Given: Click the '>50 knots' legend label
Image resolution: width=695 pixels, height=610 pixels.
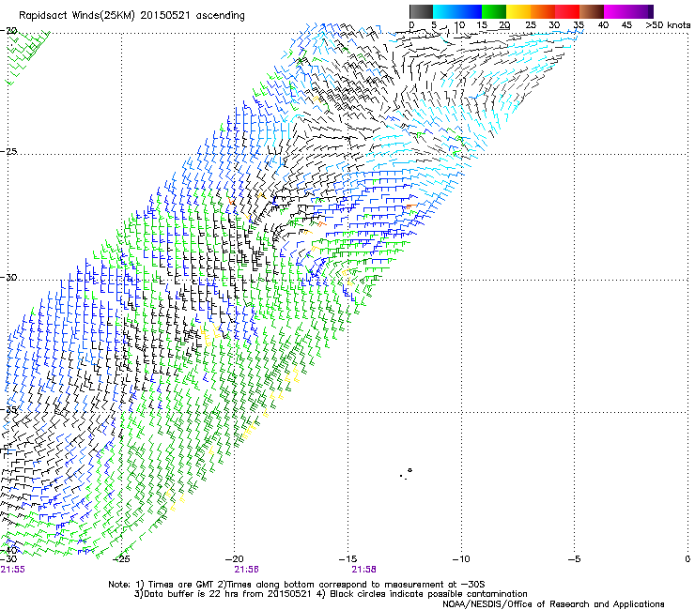Looking at the screenshot, I should click(x=668, y=25).
